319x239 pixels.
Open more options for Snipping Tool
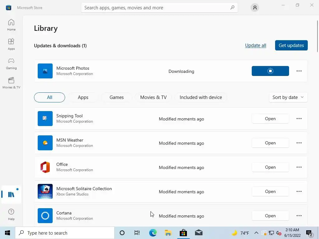tap(299, 119)
